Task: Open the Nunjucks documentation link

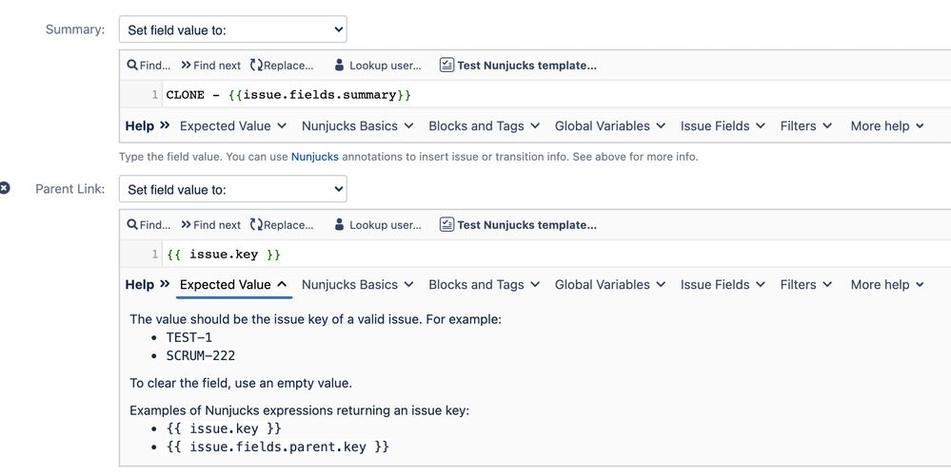Action: tap(314, 157)
